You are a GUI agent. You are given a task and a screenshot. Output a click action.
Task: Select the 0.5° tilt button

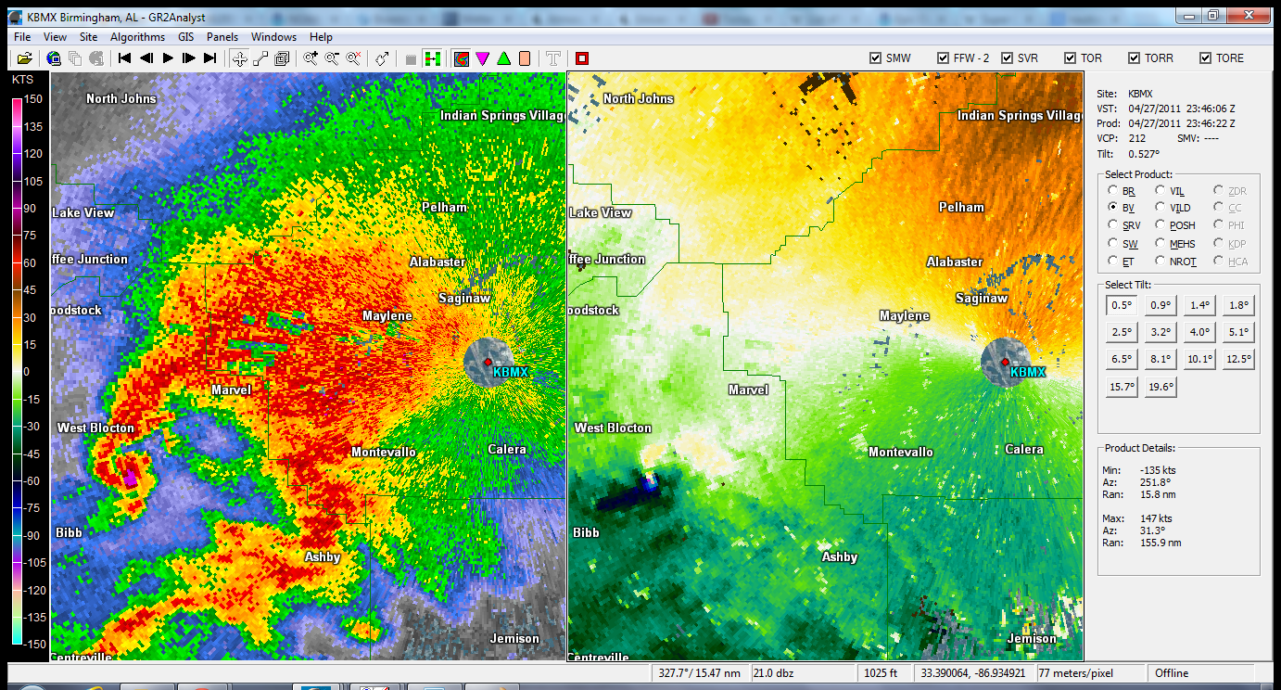tap(1122, 305)
